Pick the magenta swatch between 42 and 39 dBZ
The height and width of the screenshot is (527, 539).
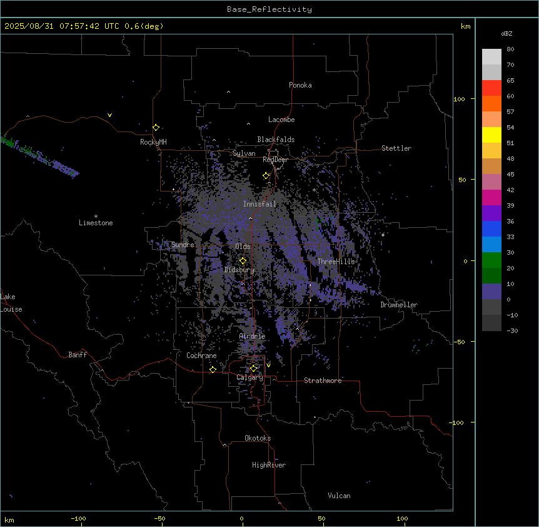[491, 197]
